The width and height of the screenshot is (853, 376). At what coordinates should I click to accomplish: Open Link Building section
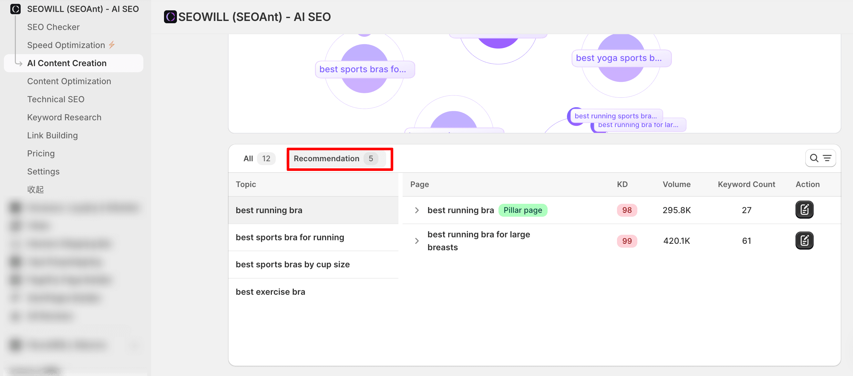52,135
